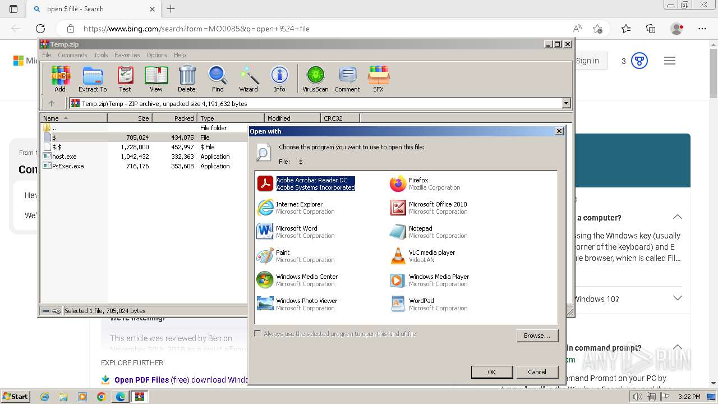This screenshot has width=718, height=404.
Task: Pick Internet Explorer to open file
Action: [x=296, y=208]
